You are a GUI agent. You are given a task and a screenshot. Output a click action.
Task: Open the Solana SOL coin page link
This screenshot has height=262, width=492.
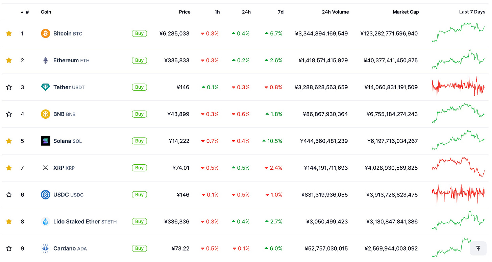click(68, 141)
